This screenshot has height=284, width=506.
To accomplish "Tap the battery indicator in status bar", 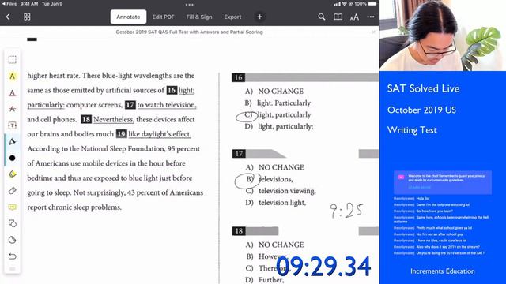I will point(372,4).
